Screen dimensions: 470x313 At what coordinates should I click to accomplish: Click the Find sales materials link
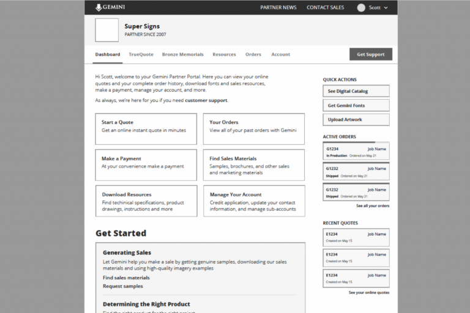[126, 278]
